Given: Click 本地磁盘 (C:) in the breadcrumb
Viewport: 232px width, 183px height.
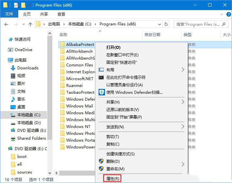Looking at the screenshot, I should tap(80, 24).
